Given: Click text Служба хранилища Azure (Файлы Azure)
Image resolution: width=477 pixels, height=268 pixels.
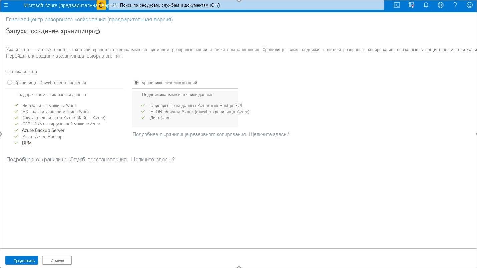Looking at the screenshot, I should pos(64,118).
